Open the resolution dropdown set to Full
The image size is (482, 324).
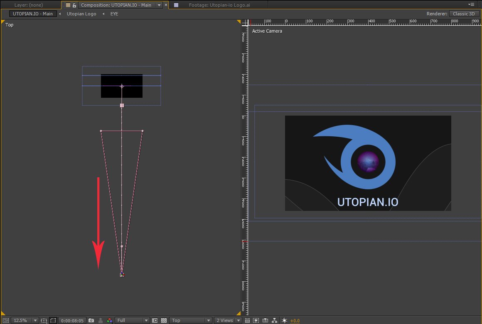click(x=132, y=320)
